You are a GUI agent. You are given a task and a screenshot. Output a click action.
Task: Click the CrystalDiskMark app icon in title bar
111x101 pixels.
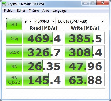tap(4, 4)
